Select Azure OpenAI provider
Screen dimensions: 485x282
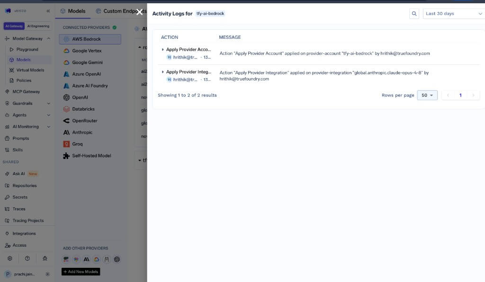pos(90,74)
